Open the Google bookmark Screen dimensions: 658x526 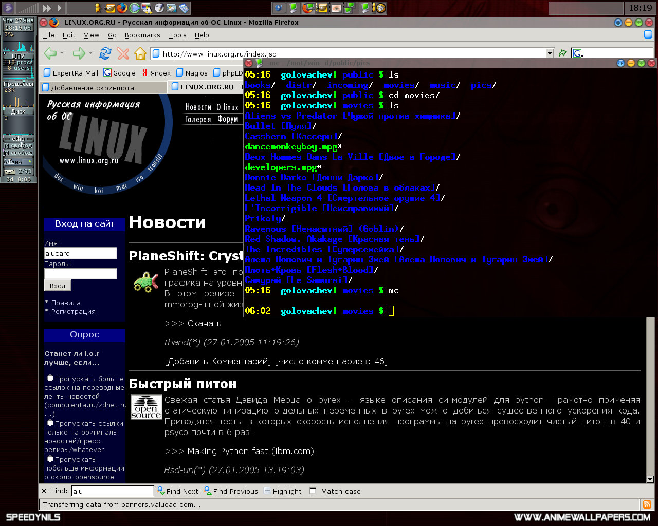[x=120, y=73]
